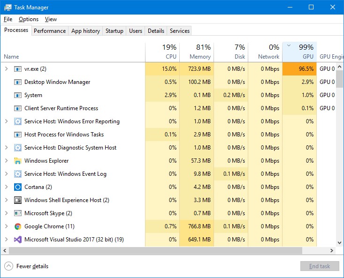
Task: Select the 723.9 MB memory cell
Action: click(x=197, y=69)
